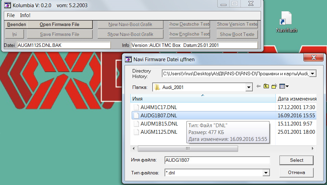Click the Ini button
The image size is (327, 185).
(14, 34)
